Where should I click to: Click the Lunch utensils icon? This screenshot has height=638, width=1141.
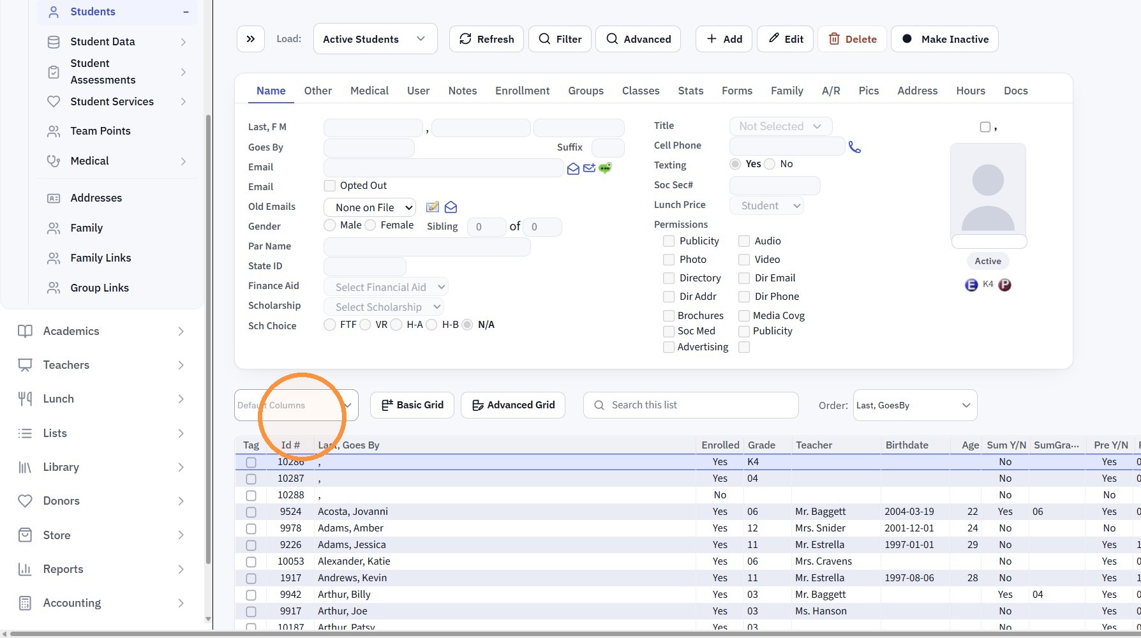click(25, 399)
